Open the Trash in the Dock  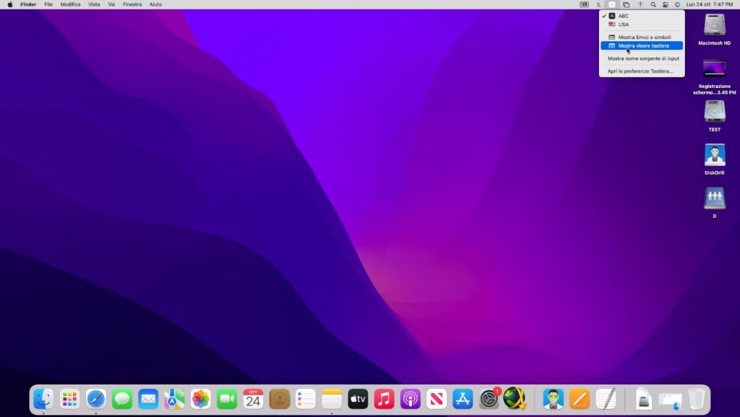696,398
